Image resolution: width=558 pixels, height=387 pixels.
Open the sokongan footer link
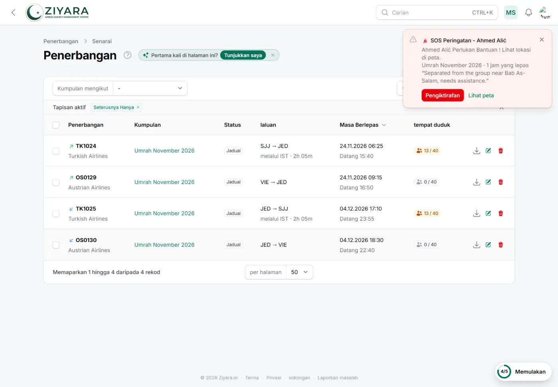coord(299,378)
